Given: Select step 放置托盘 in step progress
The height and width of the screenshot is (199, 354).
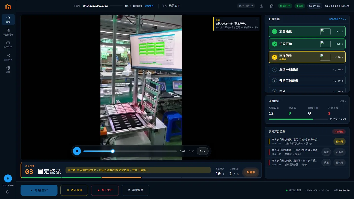Looking at the screenshot, I should pyautogui.click(x=307, y=32).
